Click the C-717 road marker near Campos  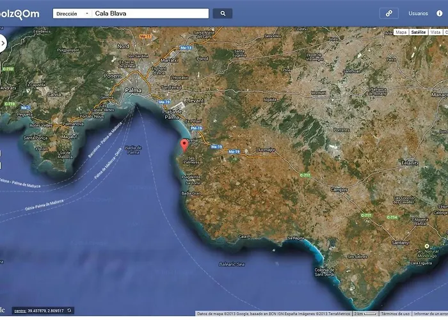pos(305,175)
